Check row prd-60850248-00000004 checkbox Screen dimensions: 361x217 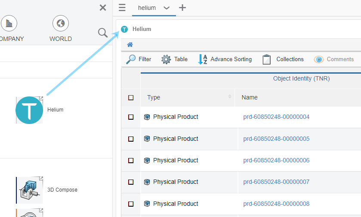(x=131, y=117)
